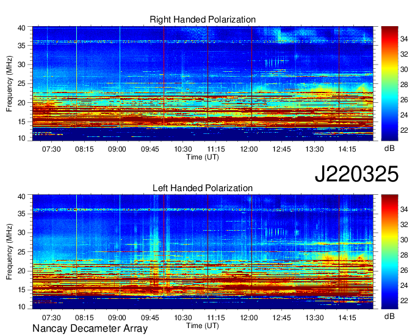The height and width of the screenshot is (336, 415).
Task: Select the Left Handed plot's "Frequency (MHz)" label
Action: (9, 252)
